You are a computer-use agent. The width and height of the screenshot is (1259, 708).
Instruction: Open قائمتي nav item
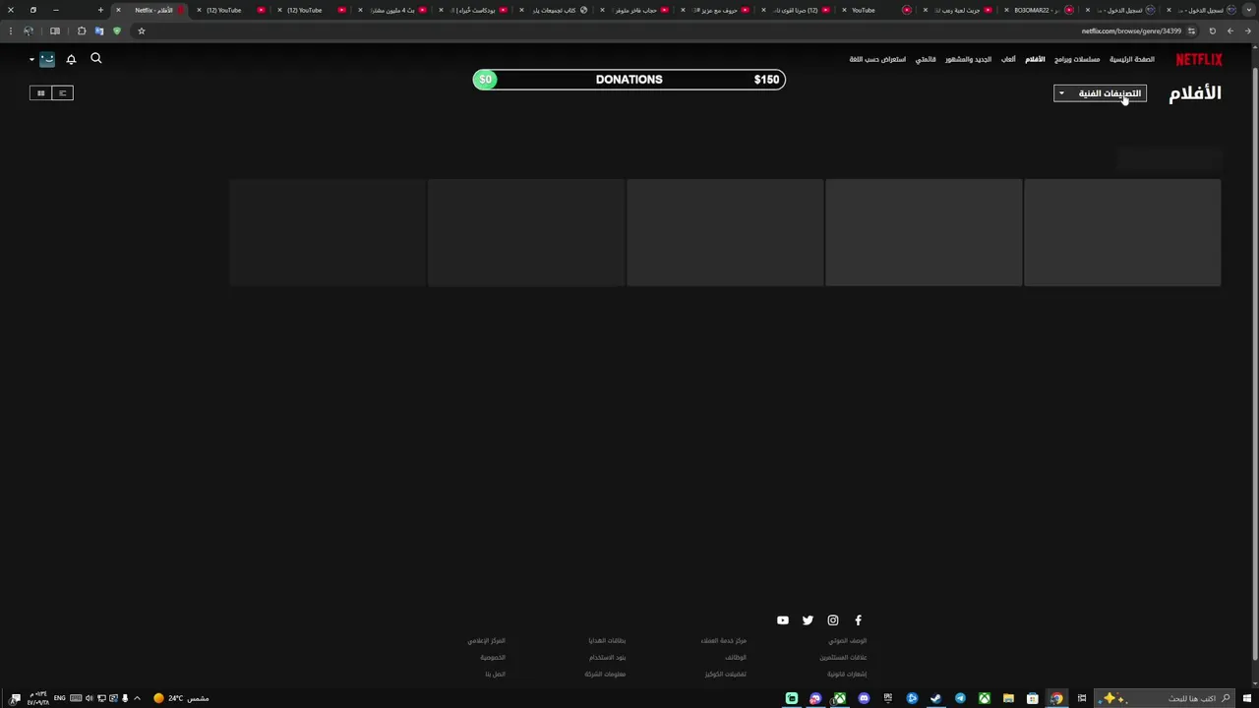926,59
